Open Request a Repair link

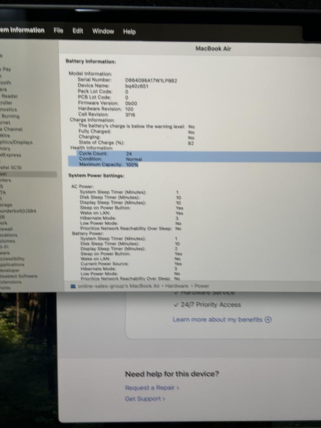click(x=152, y=388)
